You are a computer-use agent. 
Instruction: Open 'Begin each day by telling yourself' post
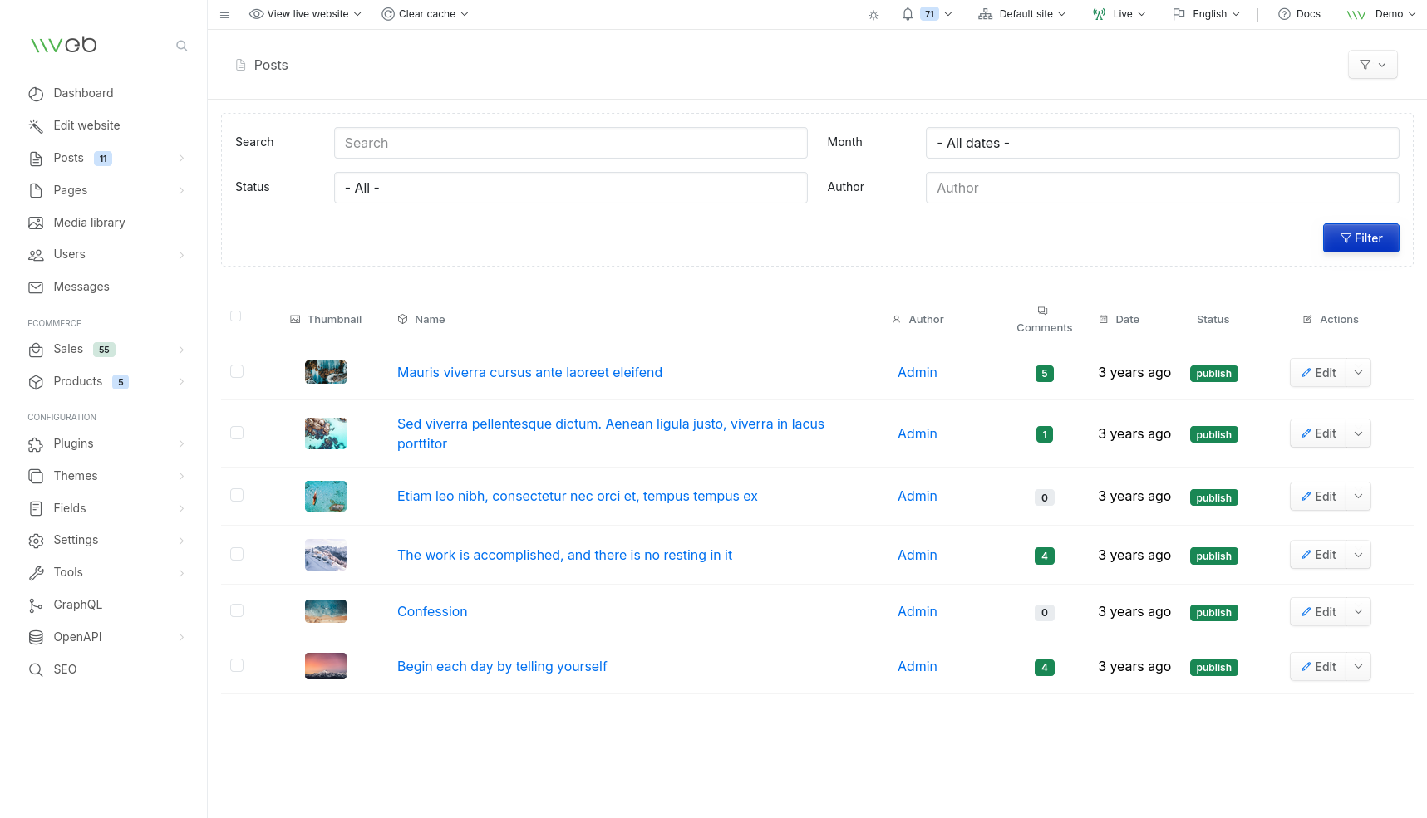pyautogui.click(x=502, y=667)
